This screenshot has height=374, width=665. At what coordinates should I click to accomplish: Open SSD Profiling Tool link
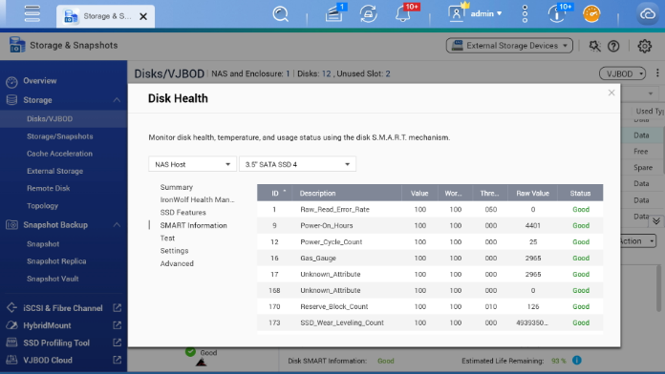[x=56, y=343]
